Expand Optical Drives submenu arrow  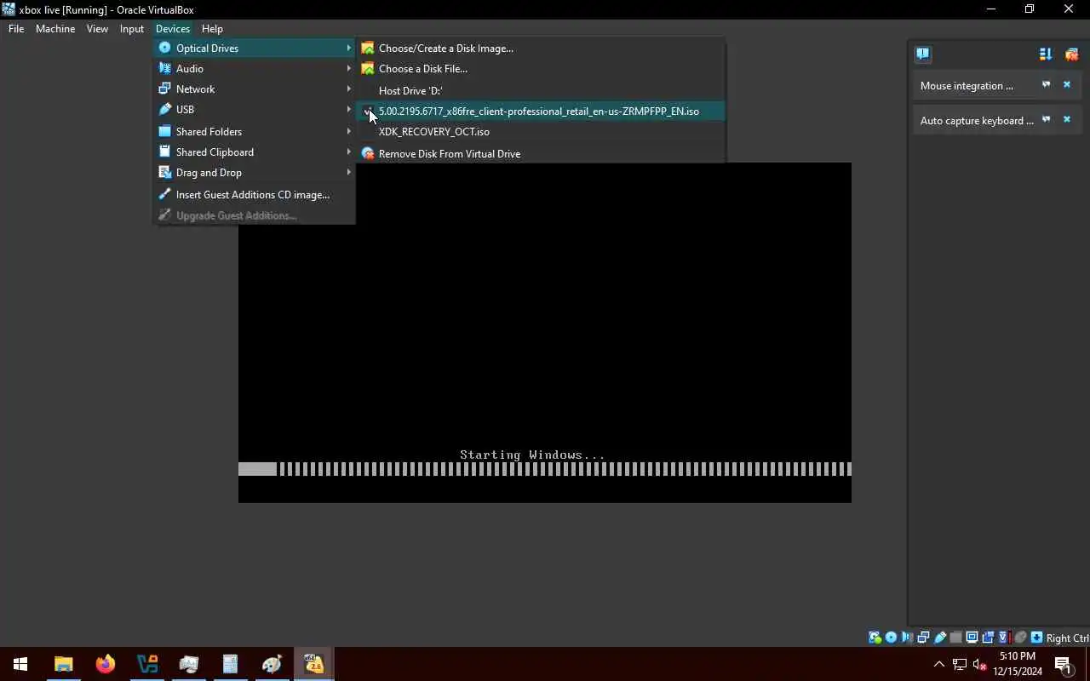348,48
